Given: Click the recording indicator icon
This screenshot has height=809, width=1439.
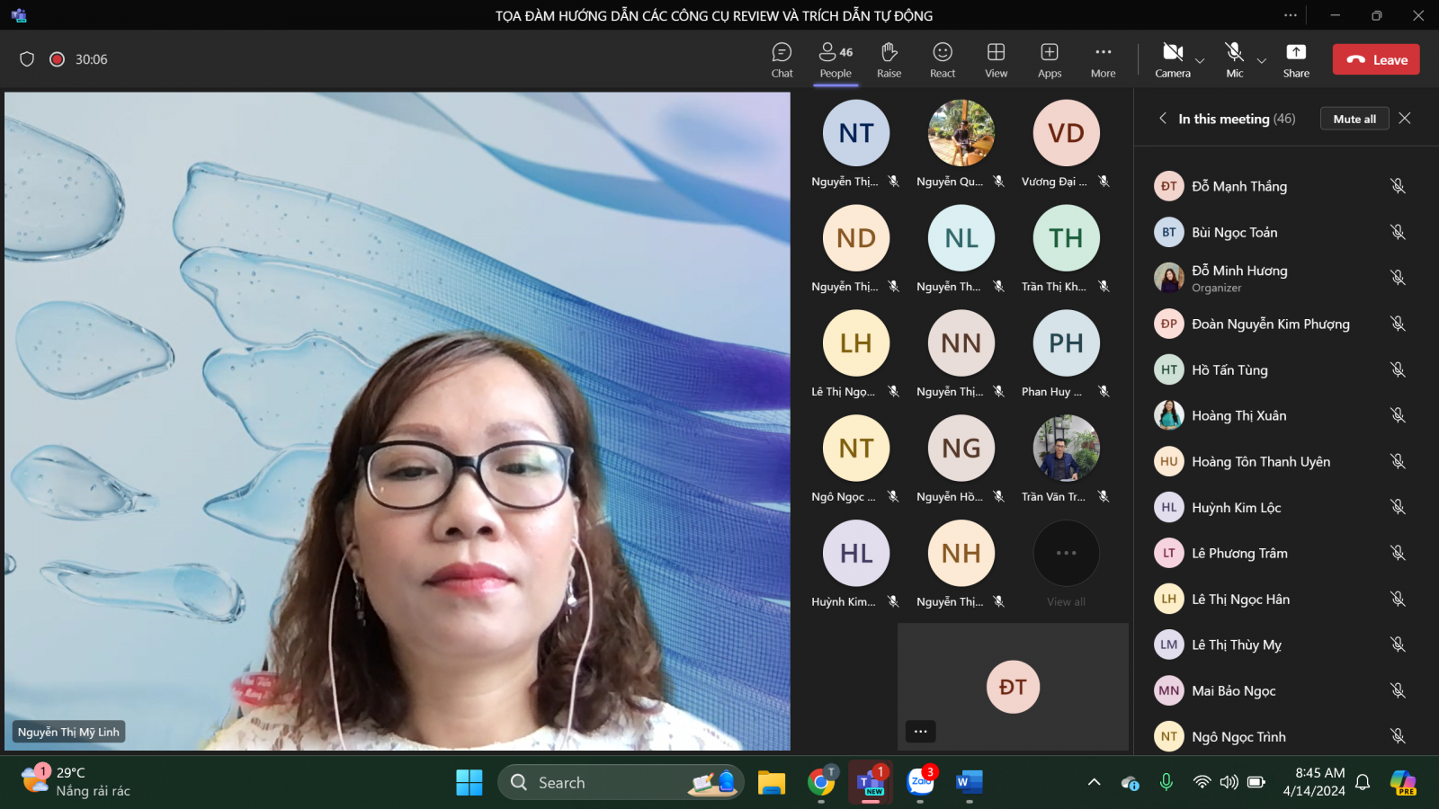Looking at the screenshot, I should 57,59.
